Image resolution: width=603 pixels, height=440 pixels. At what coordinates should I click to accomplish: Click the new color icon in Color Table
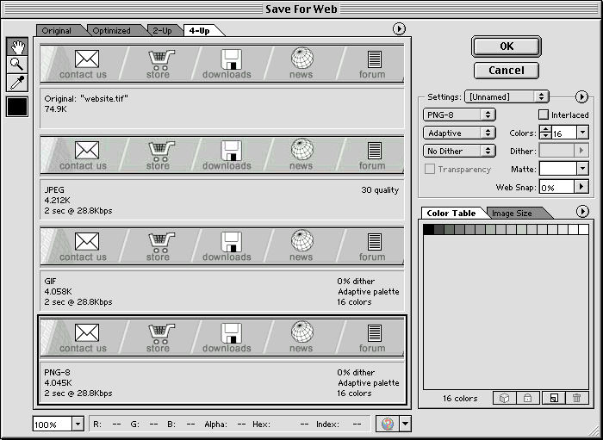pyautogui.click(x=553, y=398)
